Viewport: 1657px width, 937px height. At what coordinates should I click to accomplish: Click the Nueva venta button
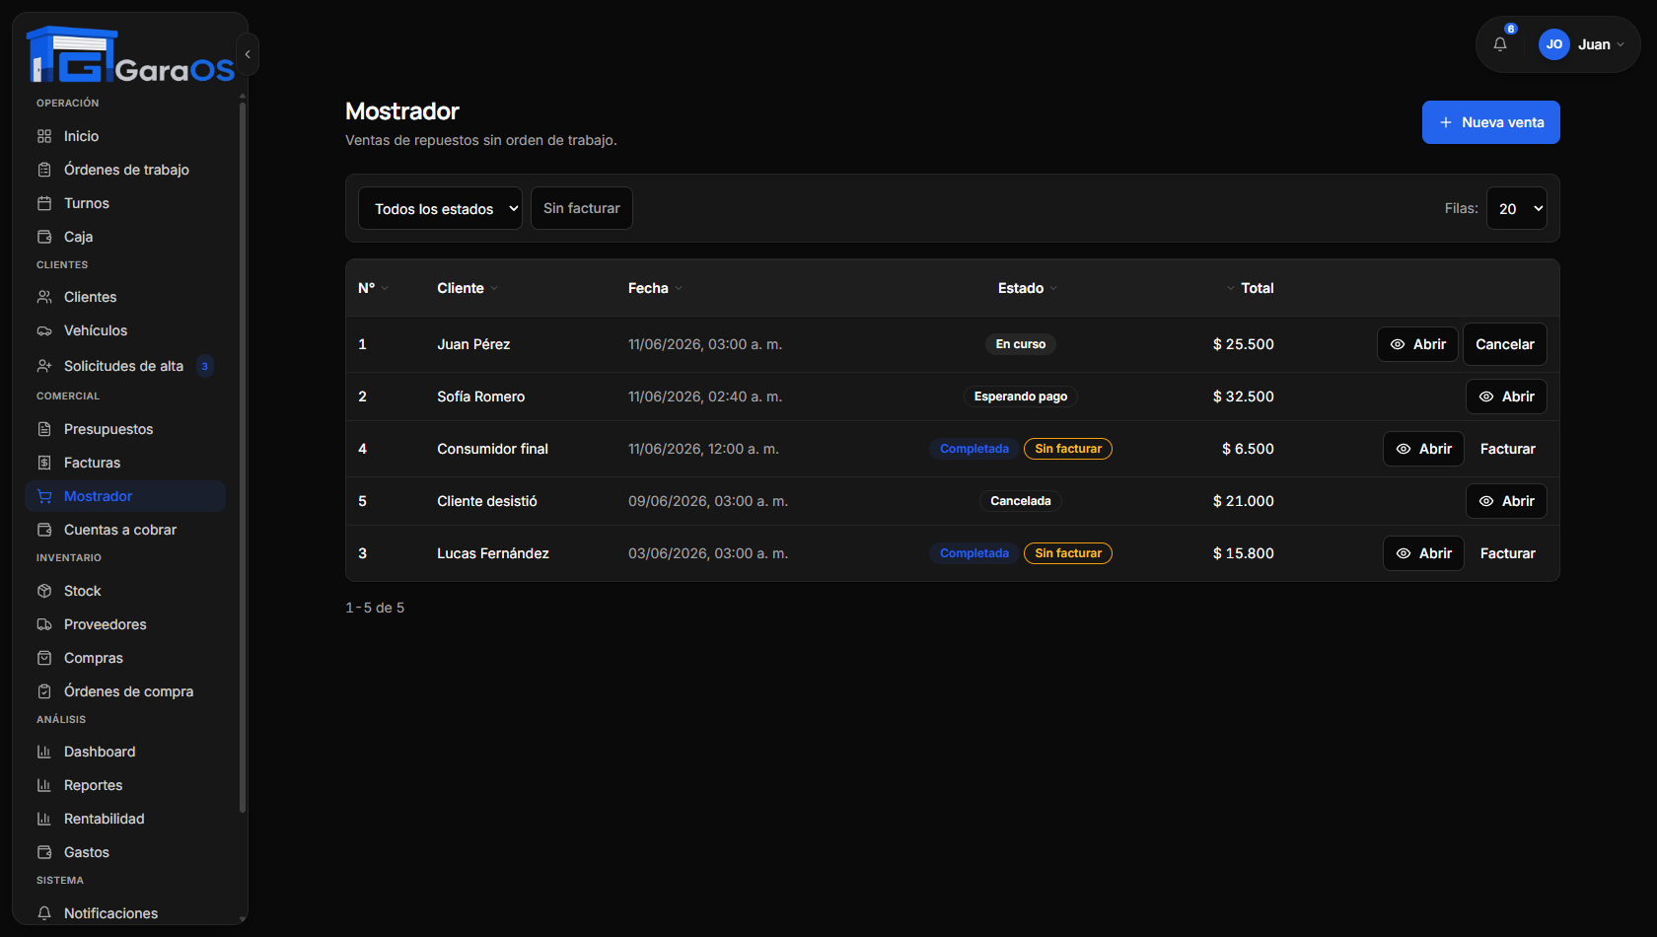coord(1490,122)
